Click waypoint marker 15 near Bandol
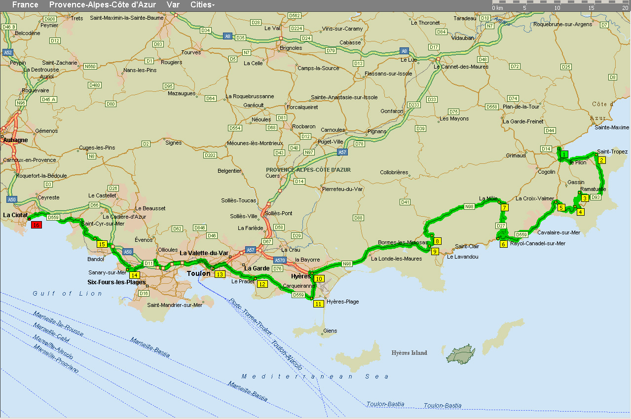Image resolution: width=631 pixels, height=419 pixels. tap(102, 244)
